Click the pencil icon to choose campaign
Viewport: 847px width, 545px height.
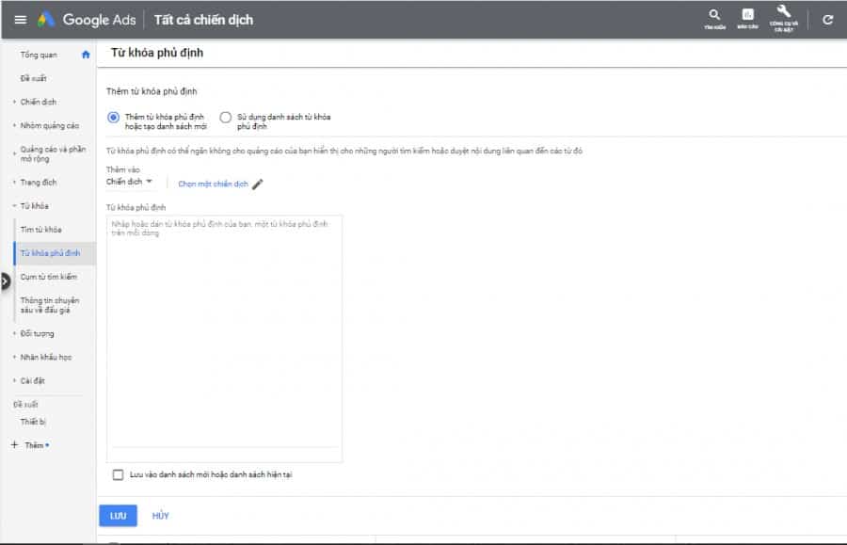click(x=258, y=184)
